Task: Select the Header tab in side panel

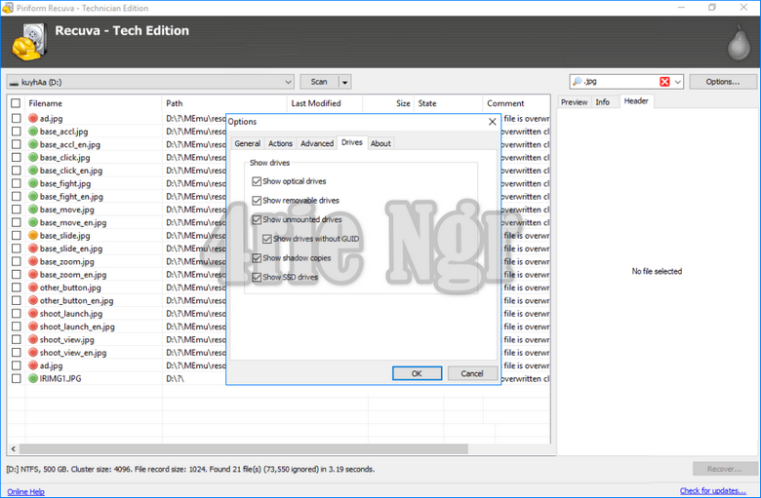Action: (x=636, y=100)
